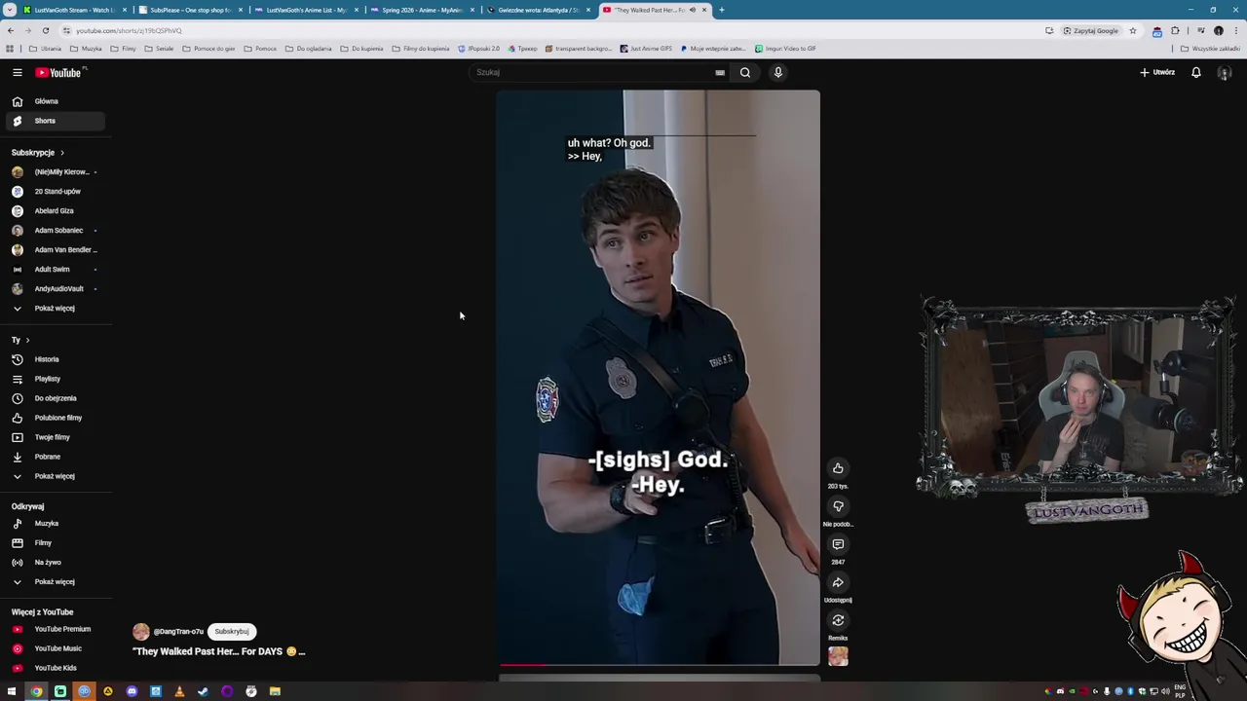
Task: Open Do obejrzenia (Watch later)
Action: click(55, 398)
